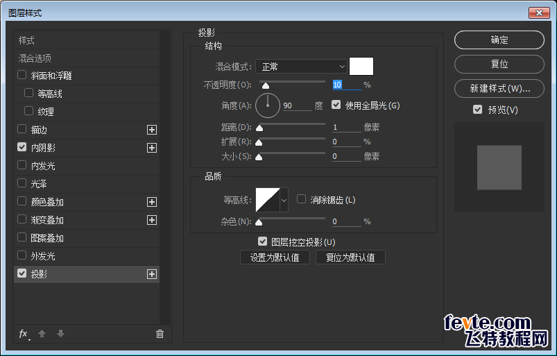Click 确定 button
This screenshot has width=557, height=356.
click(499, 40)
